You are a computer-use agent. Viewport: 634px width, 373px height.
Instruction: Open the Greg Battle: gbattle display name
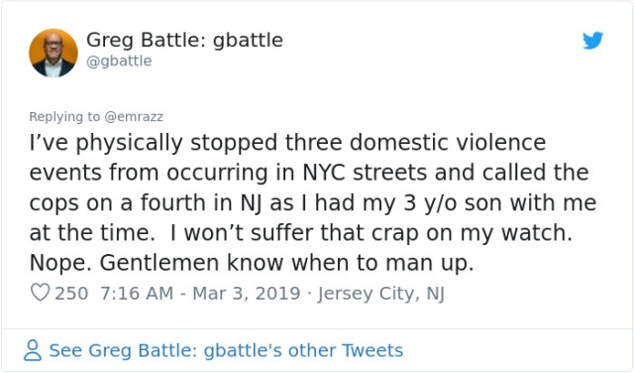point(184,41)
